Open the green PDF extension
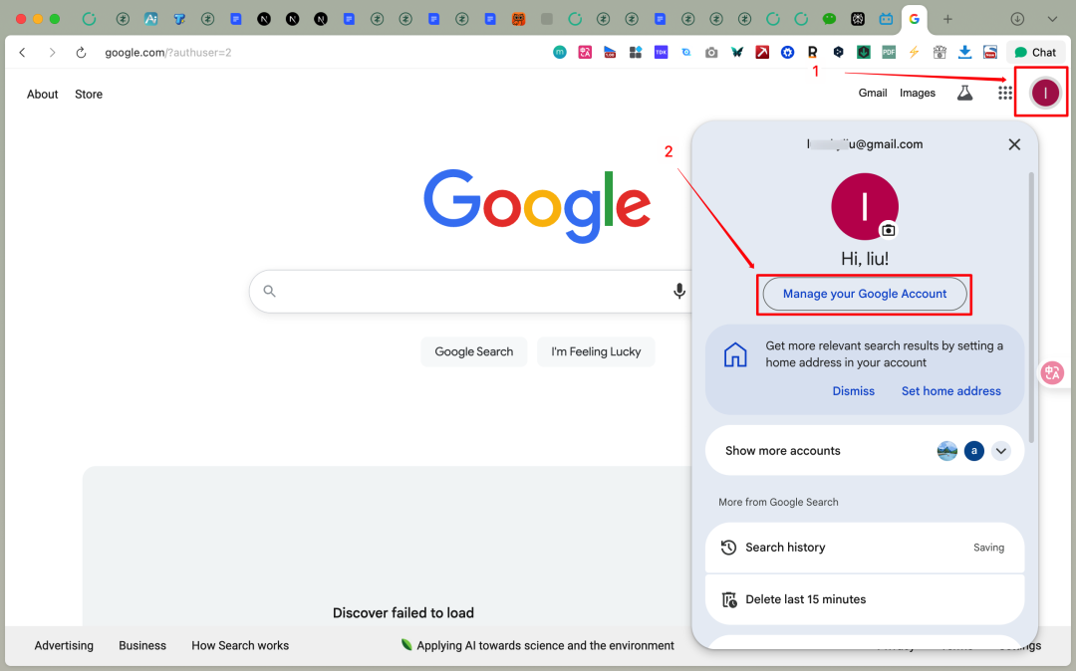 (889, 52)
